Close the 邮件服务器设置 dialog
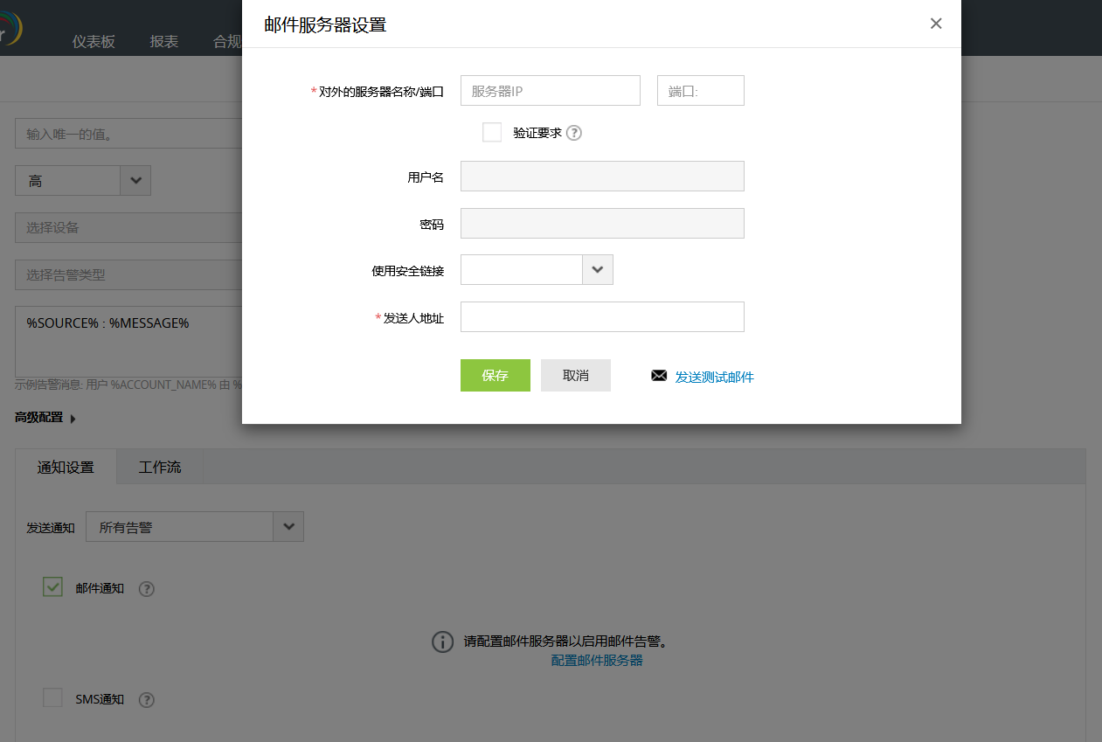This screenshot has width=1102, height=742. pyautogui.click(x=936, y=24)
